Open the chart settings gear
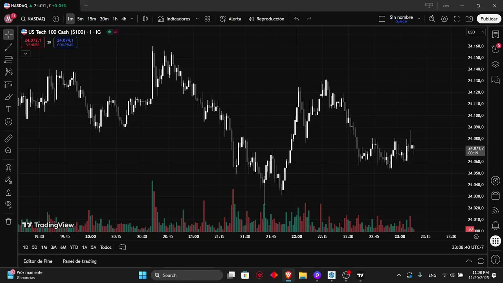This screenshot has width=503, height=283. pyautogui.click(x=444, y=19)
